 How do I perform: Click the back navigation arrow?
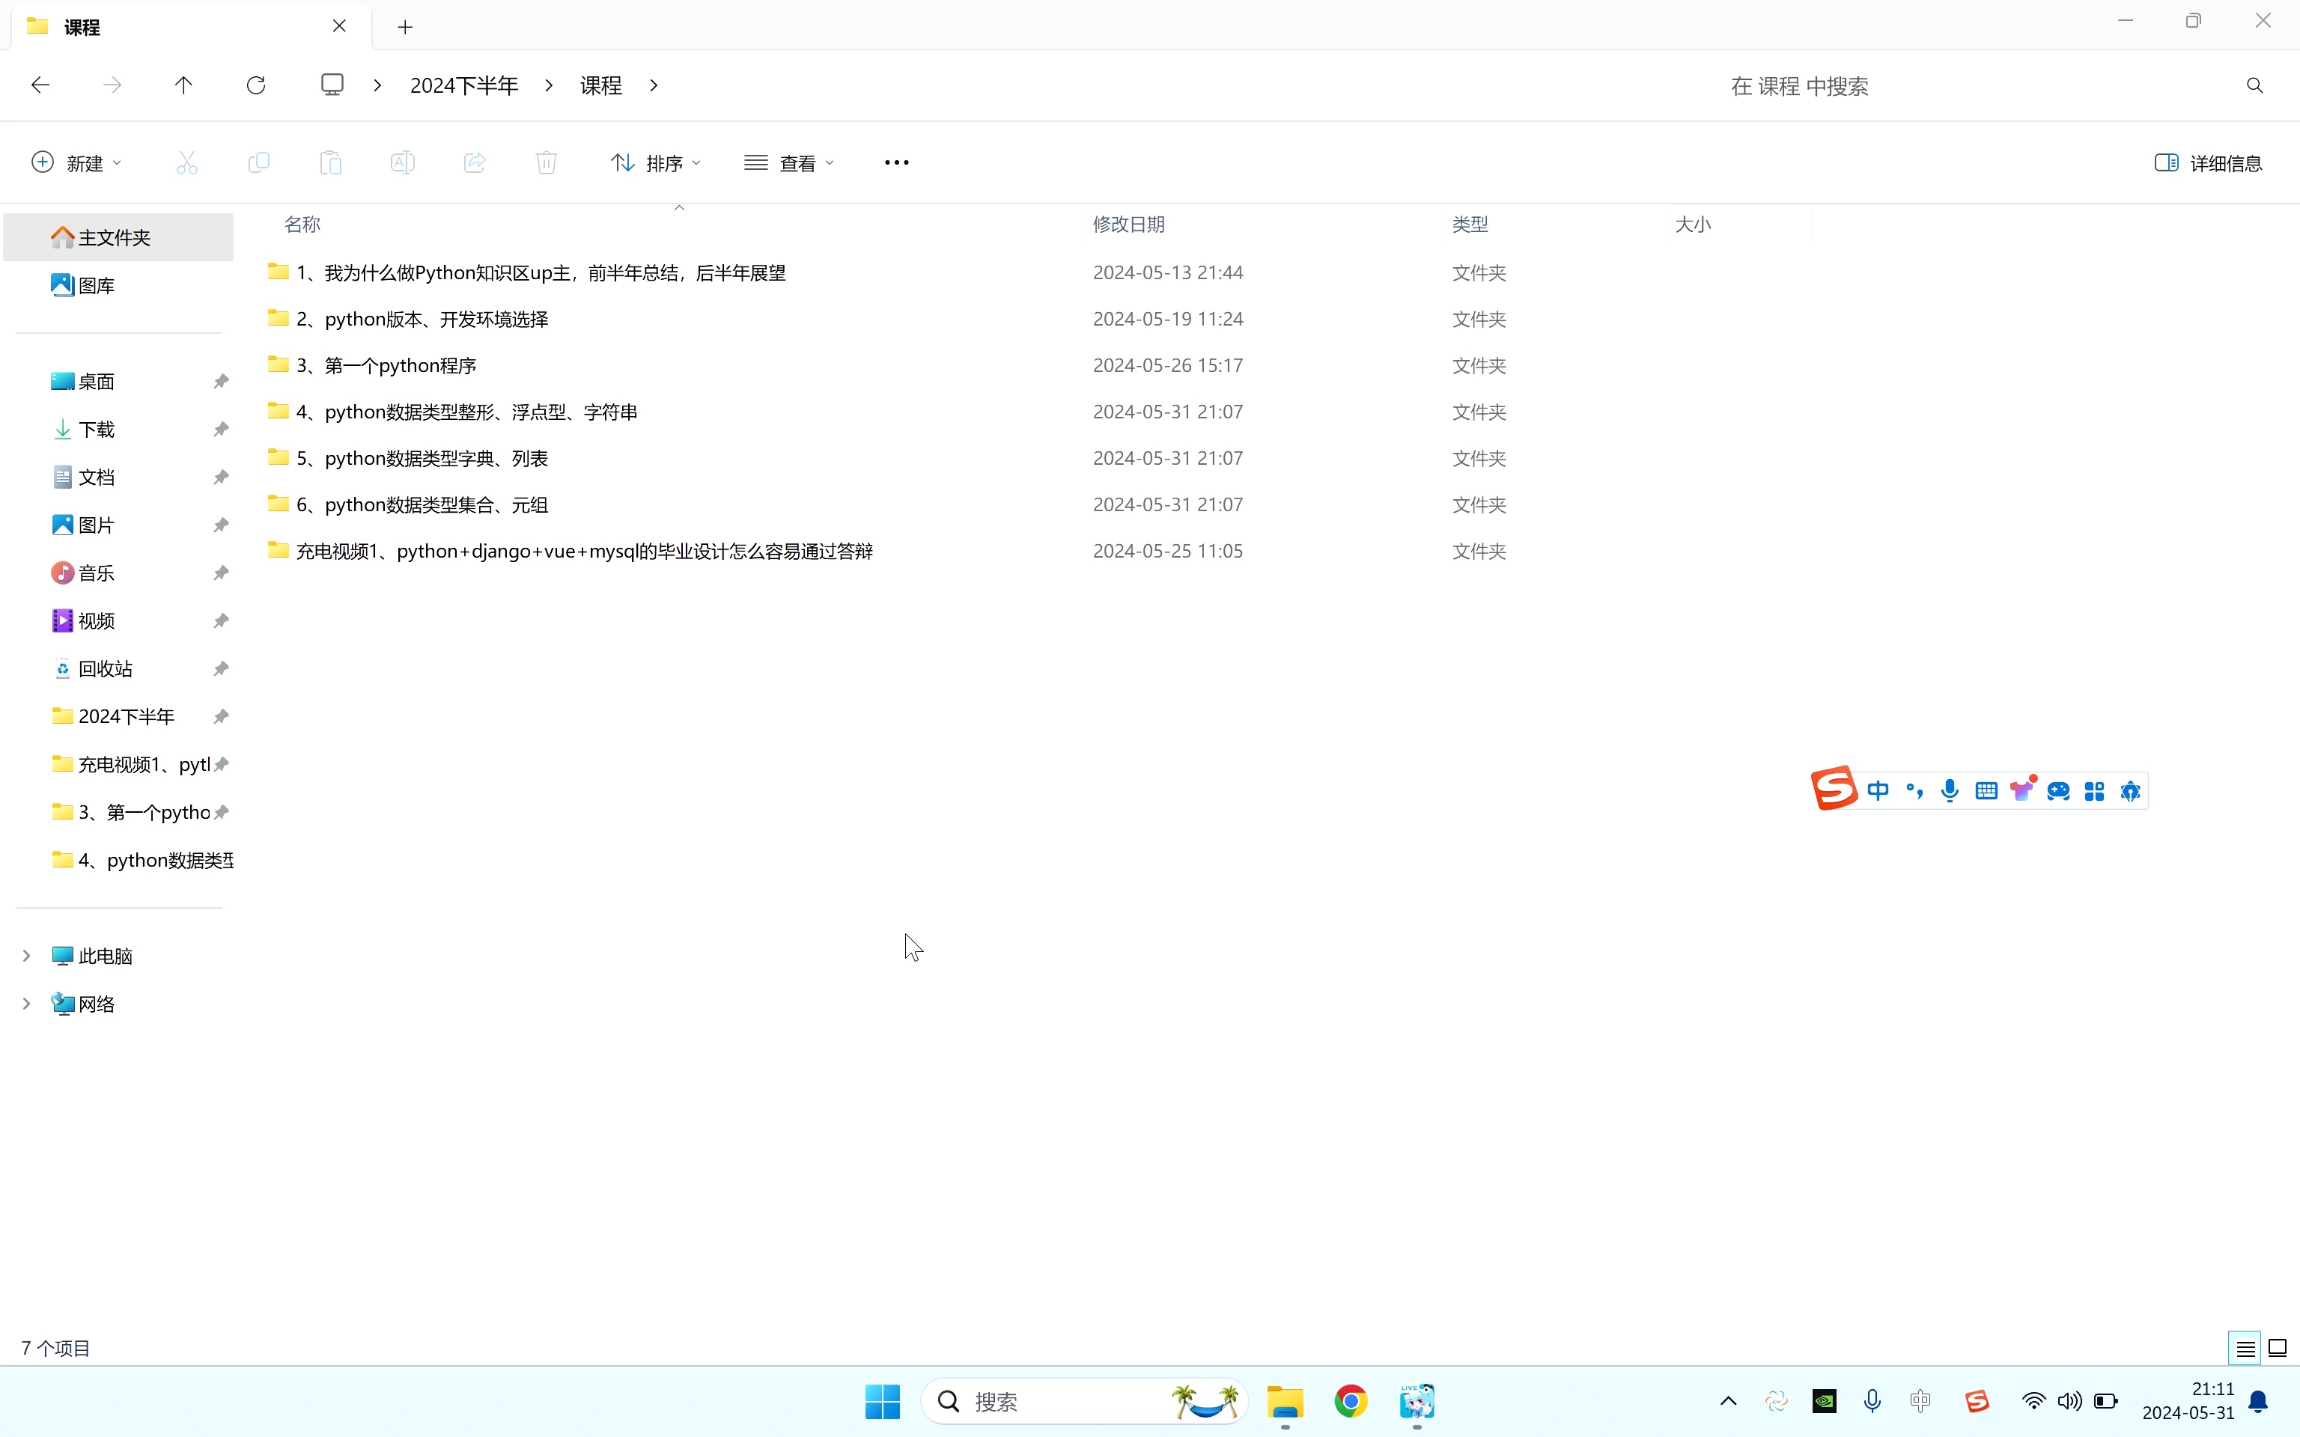click(x=40, y=85)
